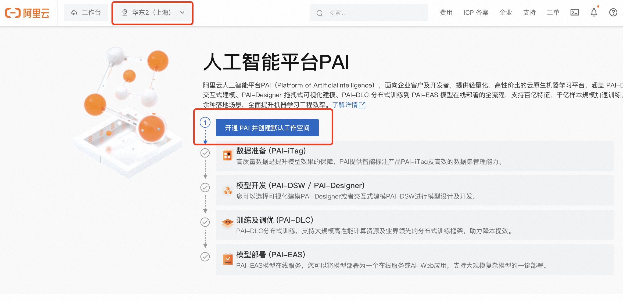Viewport: 623px width, 301px height.
Task: Click the location pin icon
Action: tap(125, 13)
